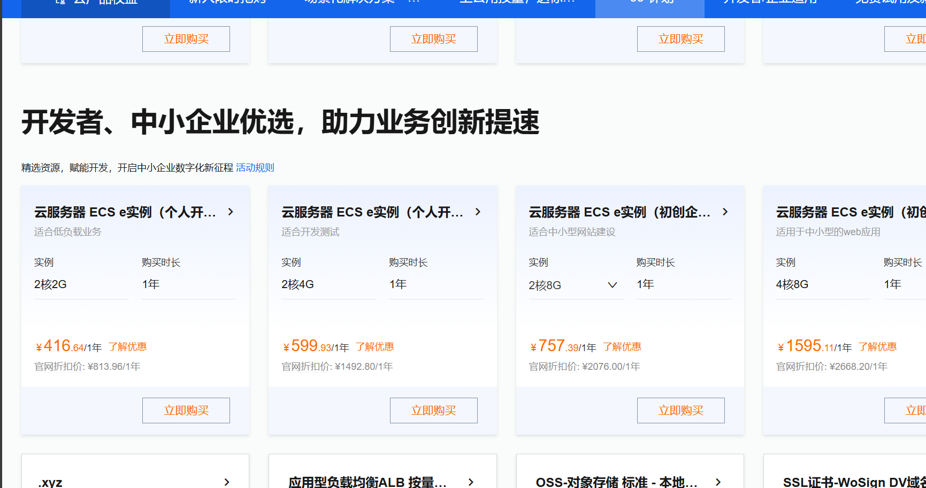Open the OSS-对象存储 card arrow
The image size is (926, 488).
coord(718,482)
